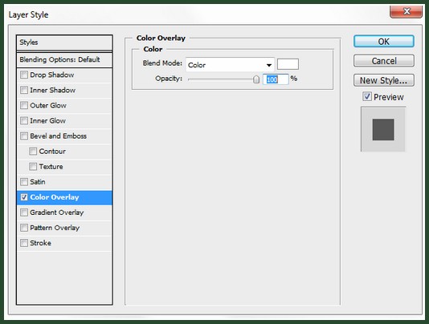This screenshot has height=324, width=429.
Task: Enable the Outer Glow effect checkbox
Action: pyautogui.click(x=24, y=105)
